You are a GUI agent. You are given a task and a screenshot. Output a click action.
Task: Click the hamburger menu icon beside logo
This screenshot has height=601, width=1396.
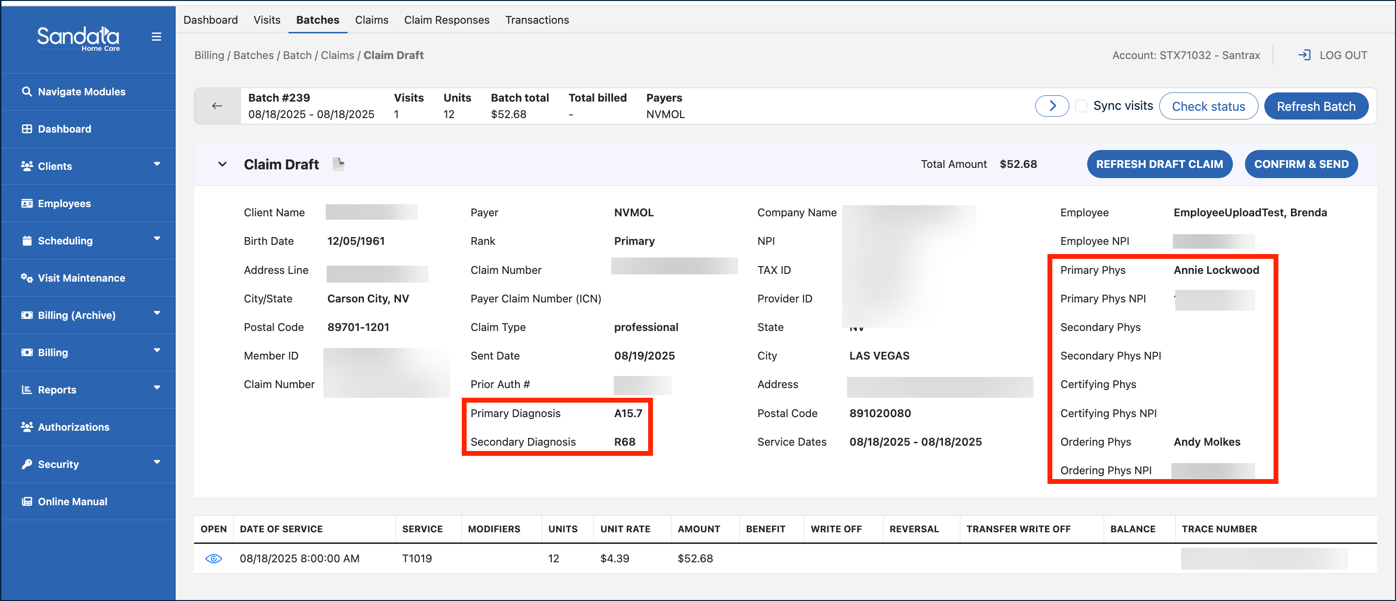[x=156, y=37]
